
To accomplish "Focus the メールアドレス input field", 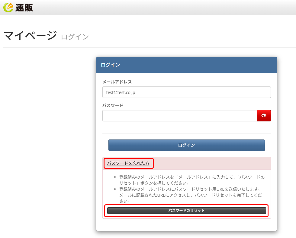I will (x=186, y=92).
